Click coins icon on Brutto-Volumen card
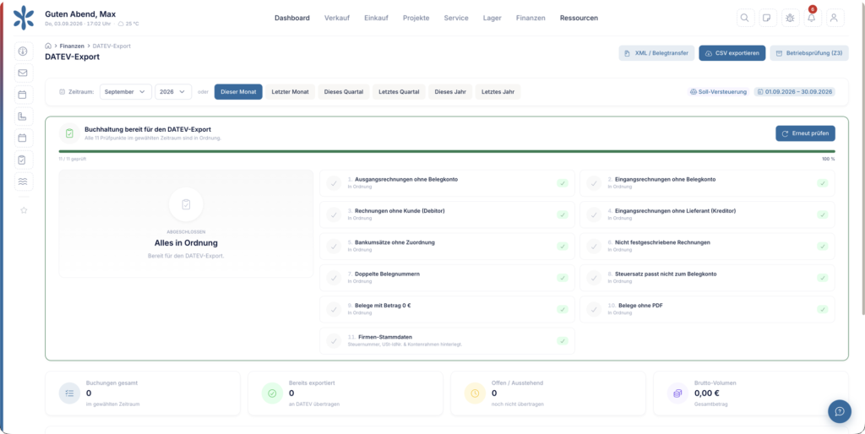Viewport: 865px width, 434px height. click(677, 393)
